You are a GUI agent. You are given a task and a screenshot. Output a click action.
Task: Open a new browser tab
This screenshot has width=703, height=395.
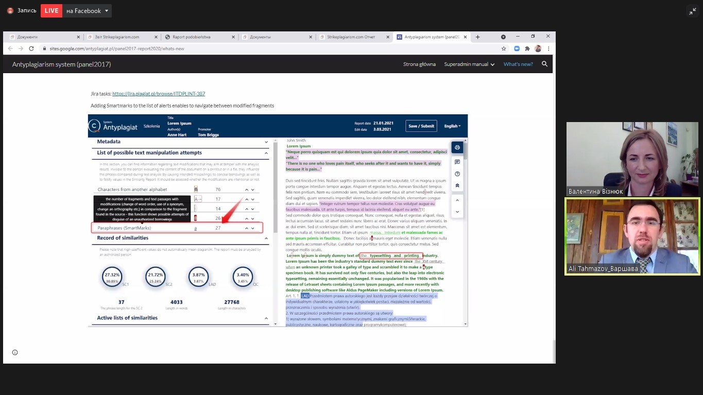[477, 37]
